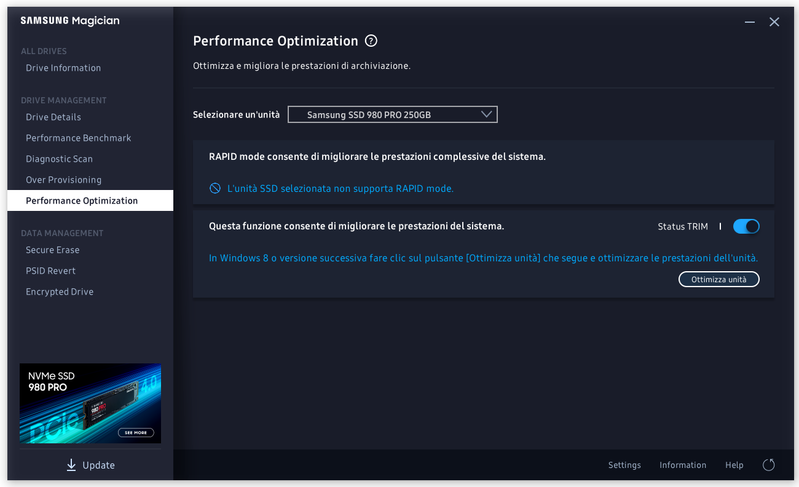Toggle the Status TRIM switch off

(746, 226)
